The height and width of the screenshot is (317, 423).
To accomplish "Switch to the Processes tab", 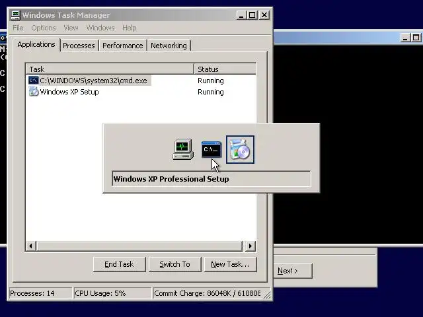I will point(79,46).
